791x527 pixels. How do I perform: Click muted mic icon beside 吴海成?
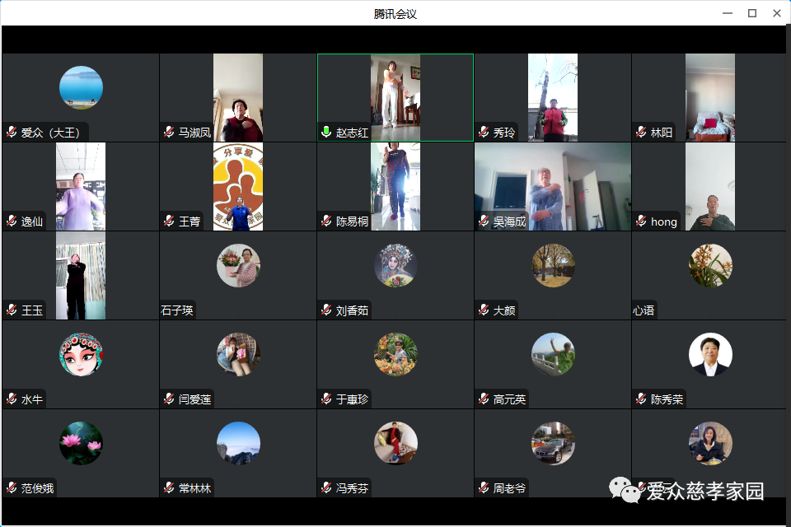point(484,222)
